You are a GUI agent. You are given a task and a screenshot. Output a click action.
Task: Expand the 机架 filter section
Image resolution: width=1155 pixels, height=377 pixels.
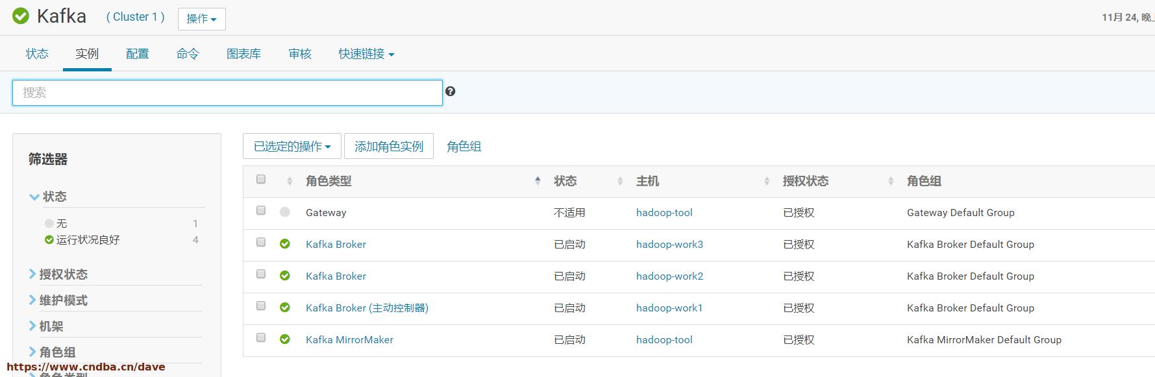[46, 326]
